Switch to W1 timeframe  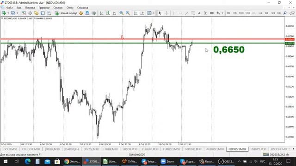tap(273, 13)
